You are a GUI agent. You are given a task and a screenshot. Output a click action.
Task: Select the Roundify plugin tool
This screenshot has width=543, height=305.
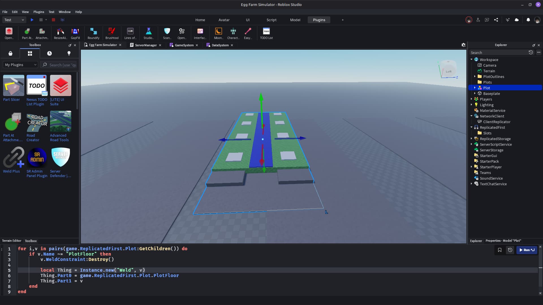[x=93, y=33]
